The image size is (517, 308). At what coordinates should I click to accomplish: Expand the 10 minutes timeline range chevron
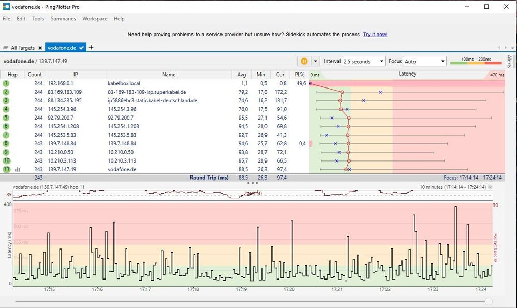pyautogui.click(x=490, y=187)
